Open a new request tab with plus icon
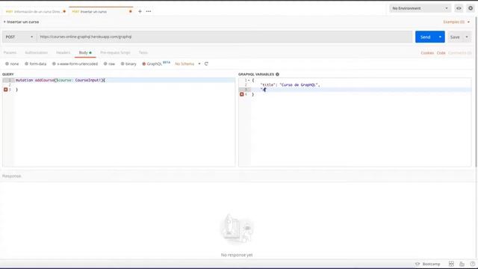Viewport: 478px width, 269px height. pos(140,11)
